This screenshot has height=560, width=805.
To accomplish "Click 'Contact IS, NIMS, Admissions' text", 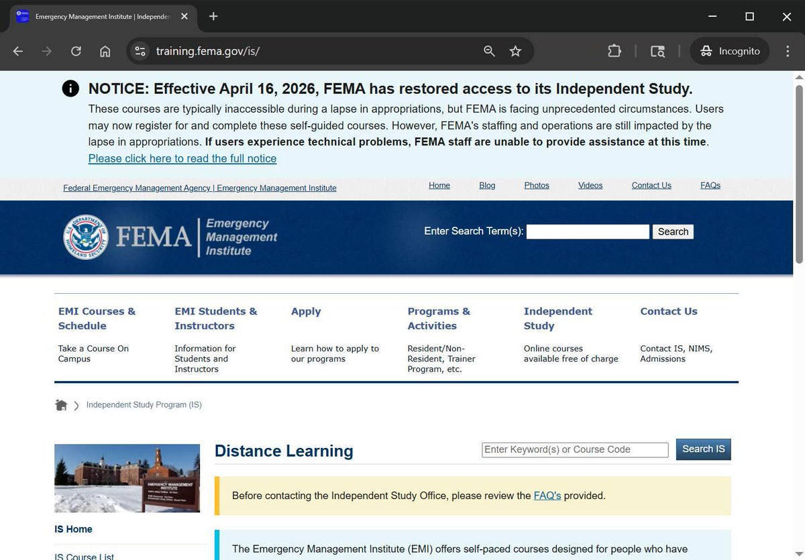I will coord(676,353).
